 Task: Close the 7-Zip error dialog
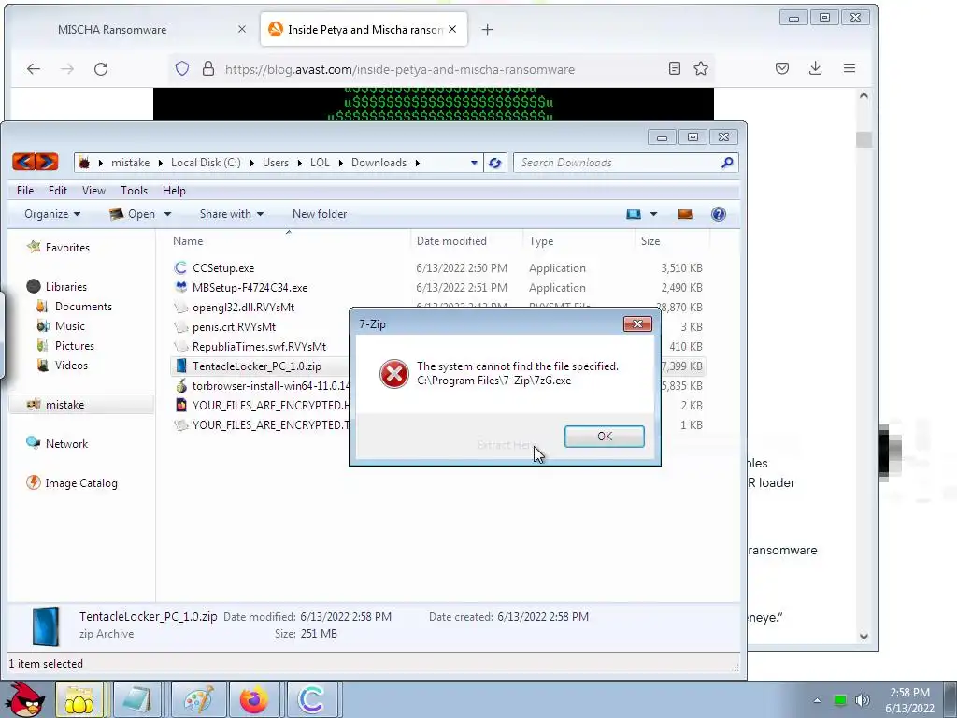click(x=637, y=324)
